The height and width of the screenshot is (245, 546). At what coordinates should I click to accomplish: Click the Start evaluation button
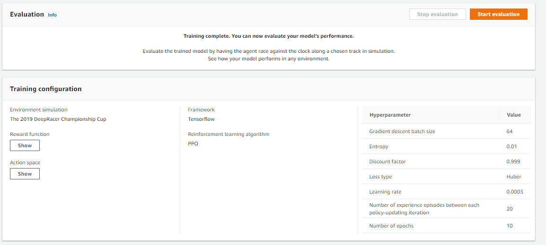498,14
